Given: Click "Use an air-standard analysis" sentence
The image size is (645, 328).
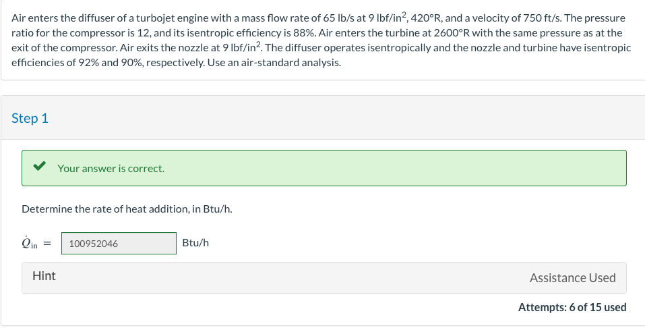Looking at the screenshot, I should coord(273,63).
